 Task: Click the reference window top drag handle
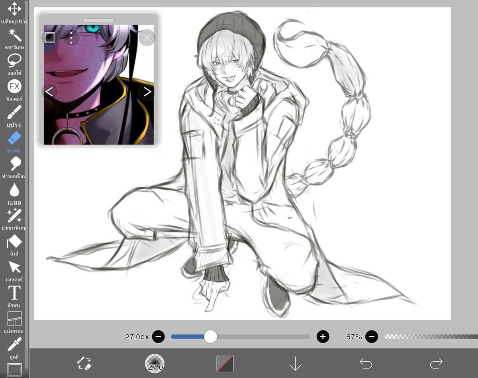[x=99, y=20]
